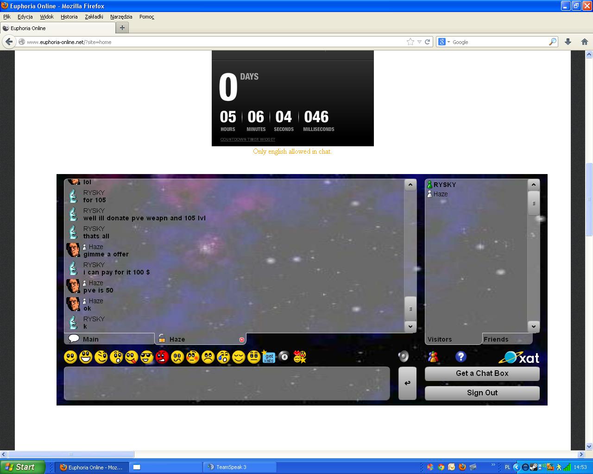
Task: Sign out of the chat
Action: click(x=482, y=393)
